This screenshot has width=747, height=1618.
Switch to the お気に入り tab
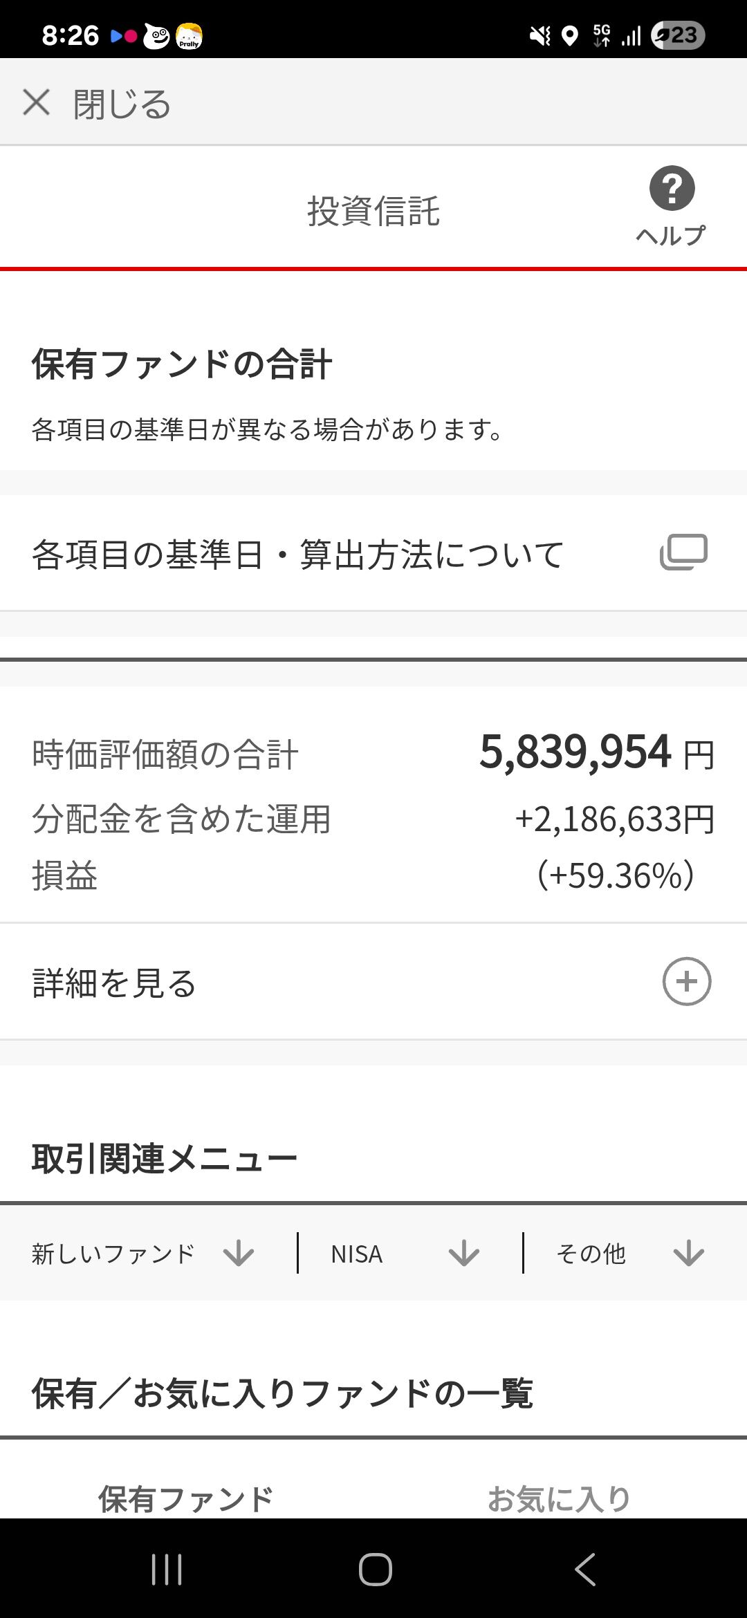point(559,1499)
